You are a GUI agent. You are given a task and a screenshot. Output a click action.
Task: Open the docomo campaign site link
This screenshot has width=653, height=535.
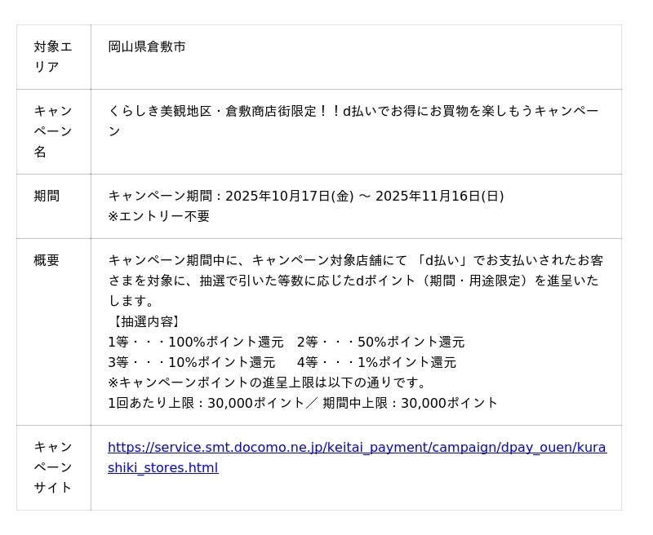pyautogui.click(x=357, y=448)
